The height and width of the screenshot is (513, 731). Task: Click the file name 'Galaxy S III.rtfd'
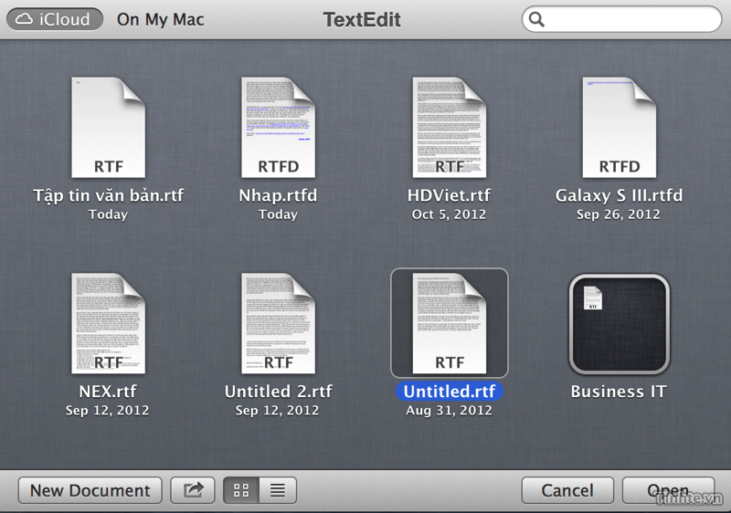[x=620, y=195]
